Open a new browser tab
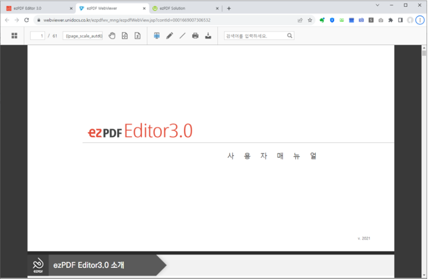Image resolution: width=428 pixels, height=279 pixels. pos(229,8)
